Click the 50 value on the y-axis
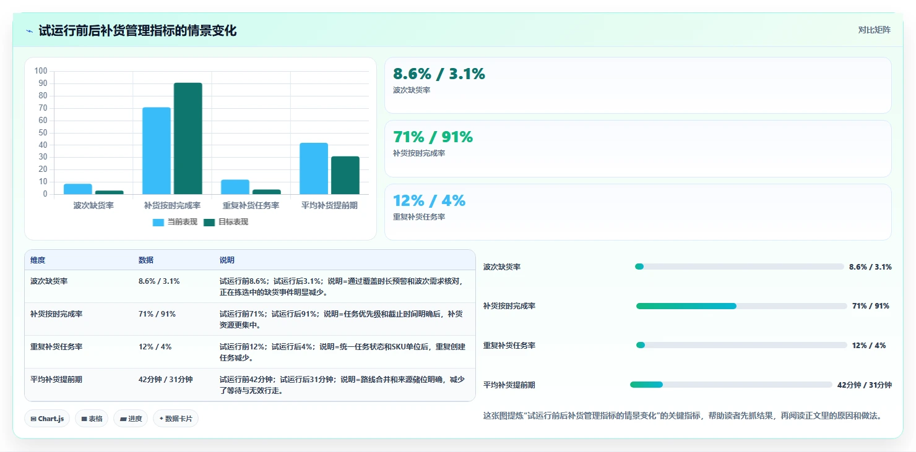Viewport: 916px width, 452px height. pyautogui.click(x=43, y=132)
